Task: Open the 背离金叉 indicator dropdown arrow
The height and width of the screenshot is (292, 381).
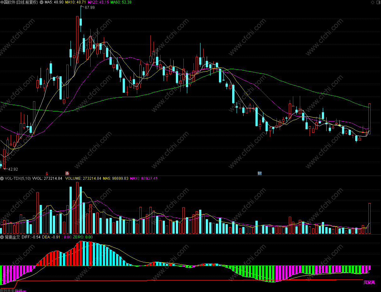Action: (x=2, y=237)
